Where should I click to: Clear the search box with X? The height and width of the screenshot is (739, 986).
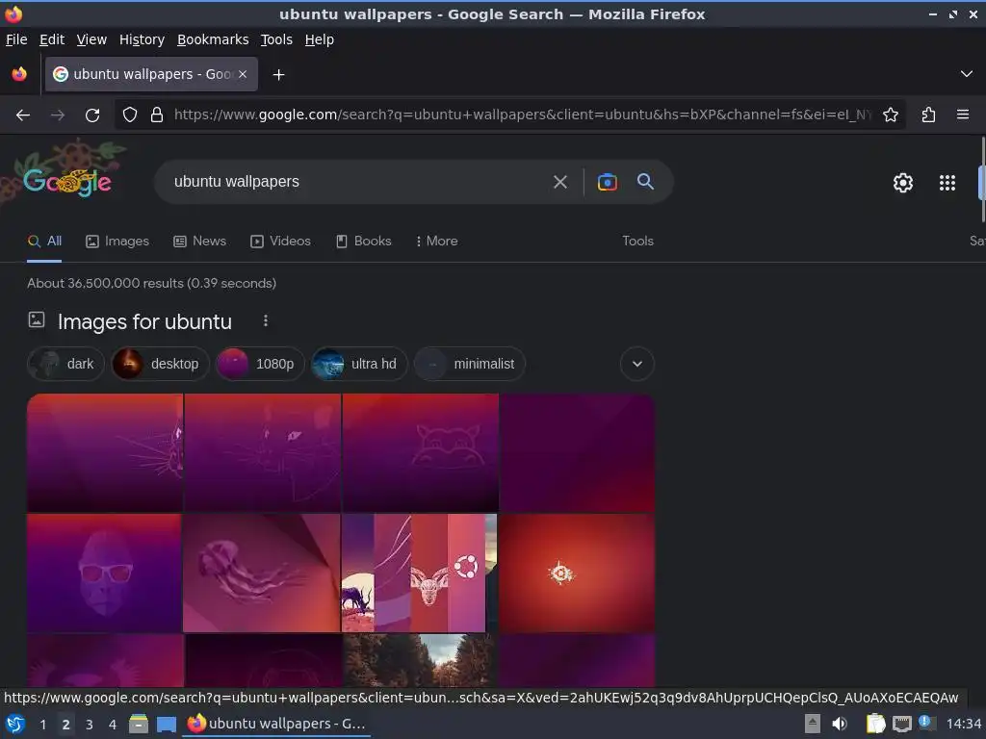point(559,182)
